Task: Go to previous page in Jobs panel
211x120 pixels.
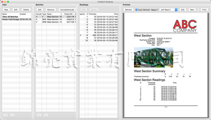Action: [x=5, y=115]
